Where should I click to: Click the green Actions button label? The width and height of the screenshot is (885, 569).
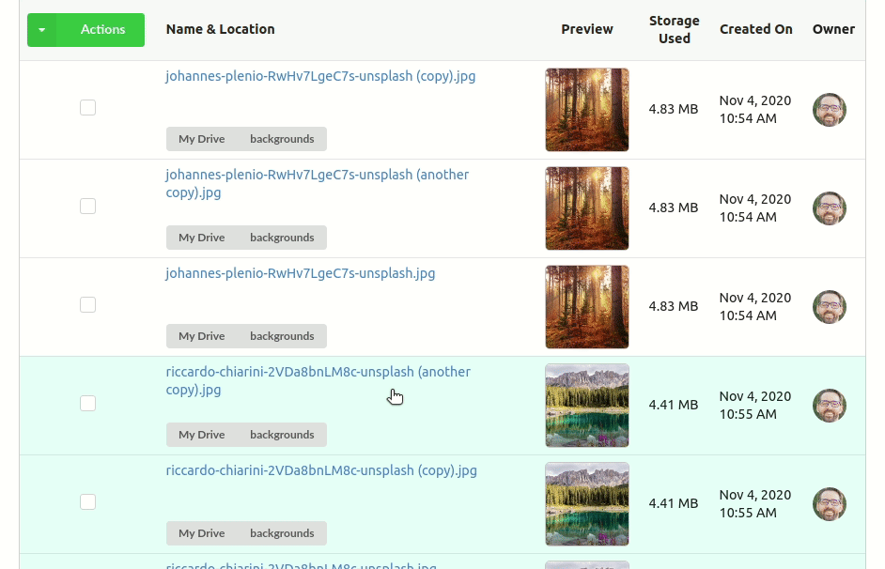click(102, 30)
